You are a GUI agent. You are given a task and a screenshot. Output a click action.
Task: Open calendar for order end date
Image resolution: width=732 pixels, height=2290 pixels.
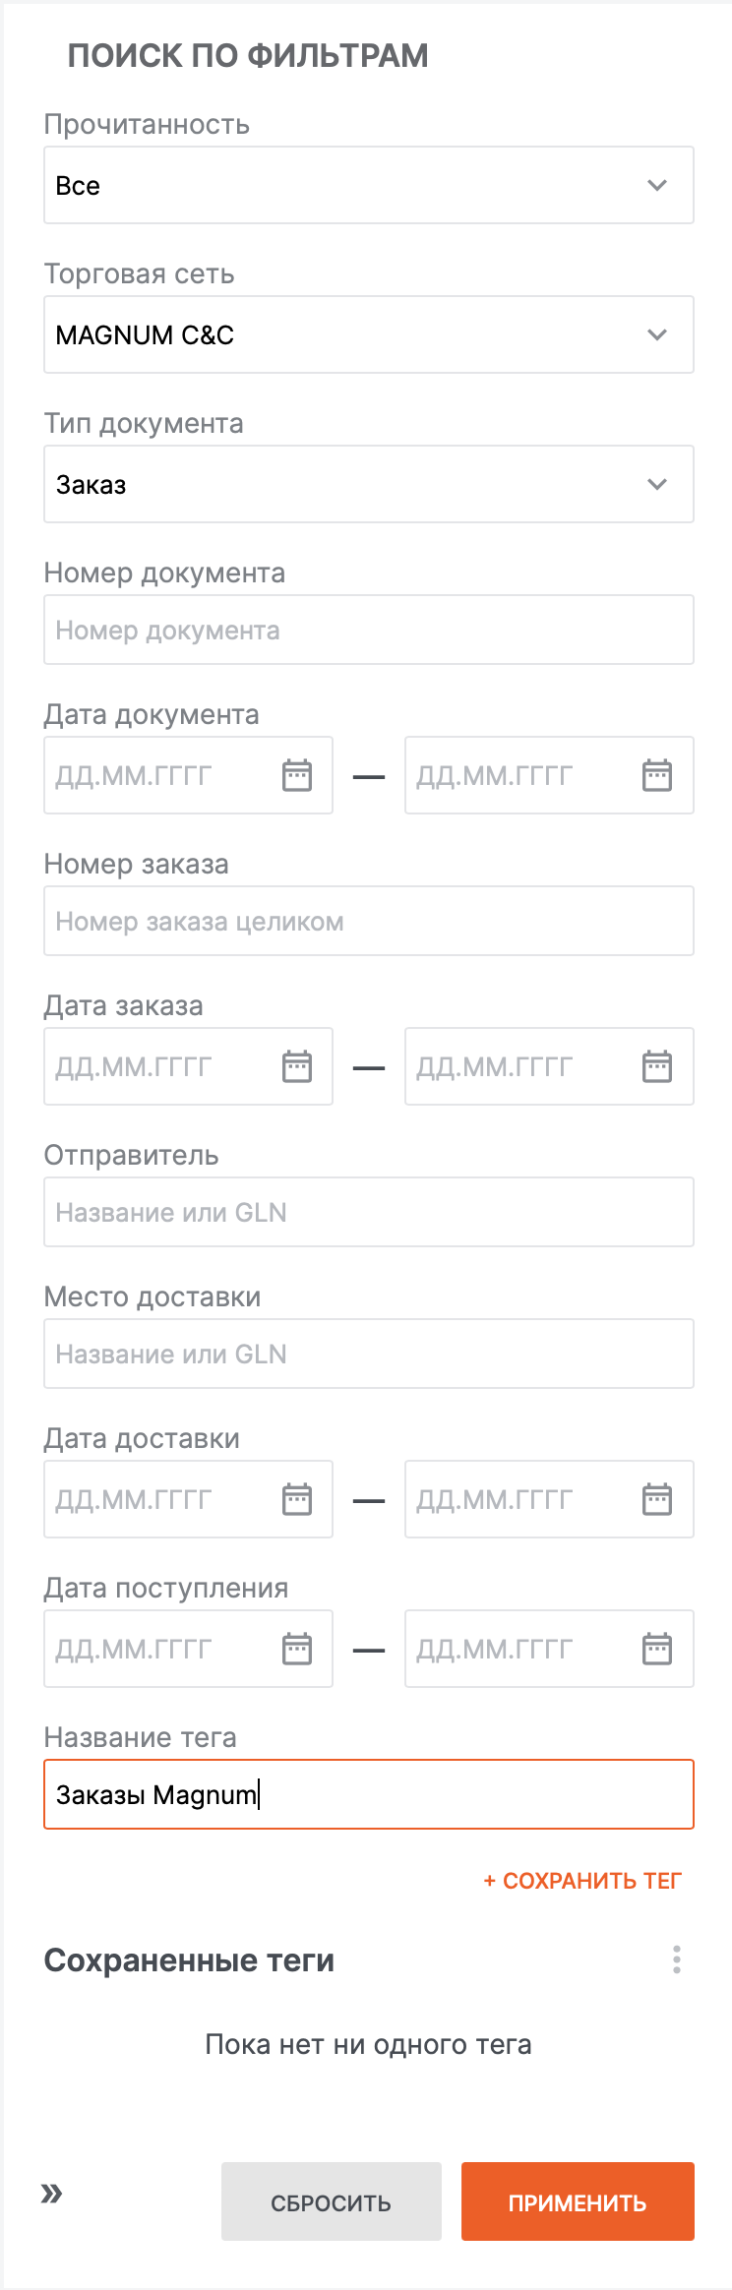pyautogui.click(x=657, y=1066)
